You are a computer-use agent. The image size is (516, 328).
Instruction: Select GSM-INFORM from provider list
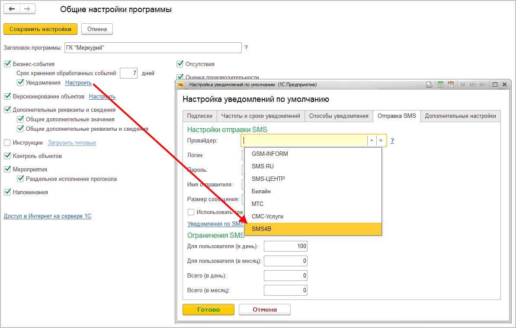click(313, 154)
